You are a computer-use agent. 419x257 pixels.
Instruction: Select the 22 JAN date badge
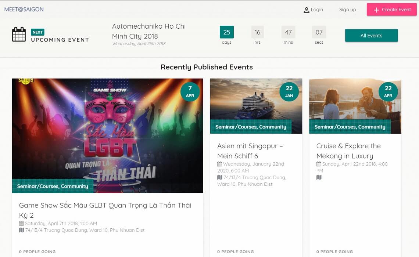289,92
